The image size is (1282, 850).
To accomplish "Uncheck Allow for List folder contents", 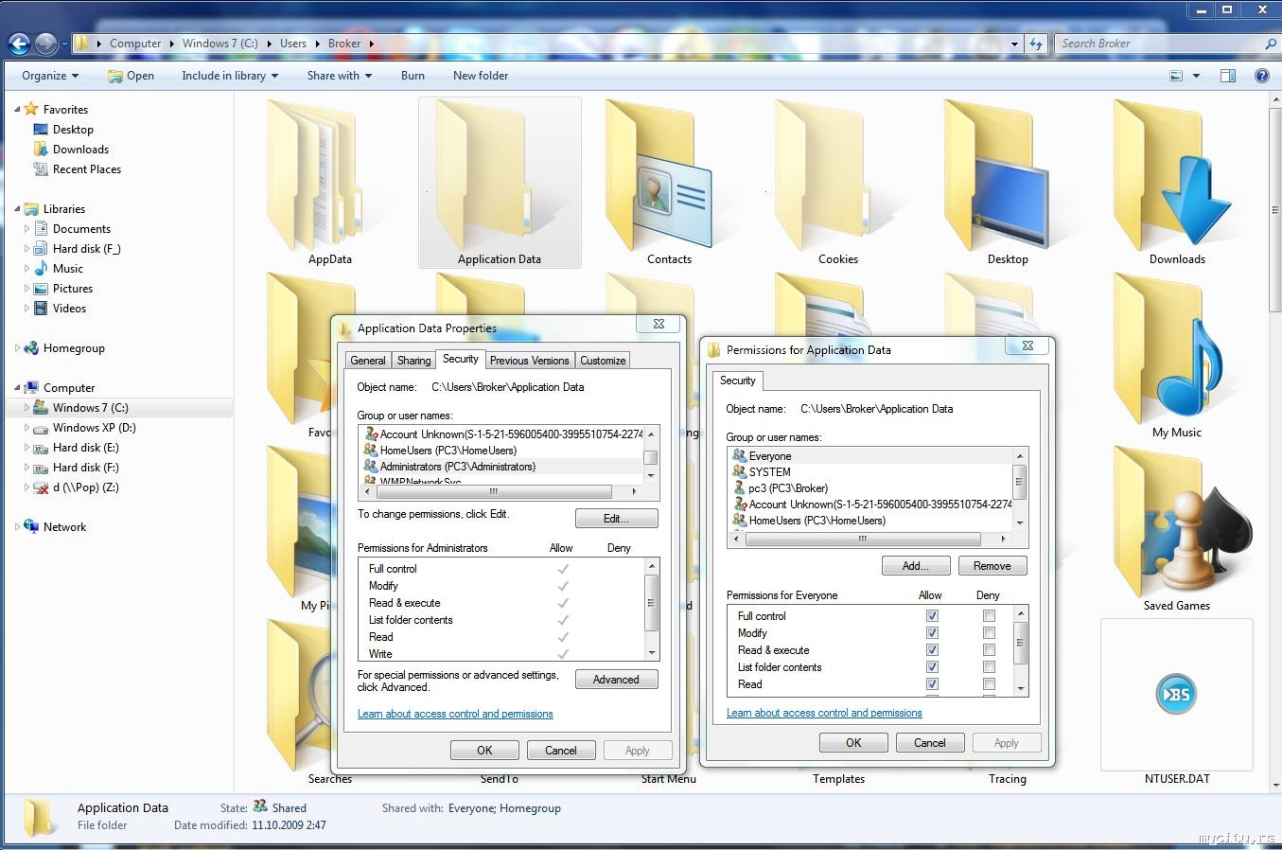I will tap(932, 667).
